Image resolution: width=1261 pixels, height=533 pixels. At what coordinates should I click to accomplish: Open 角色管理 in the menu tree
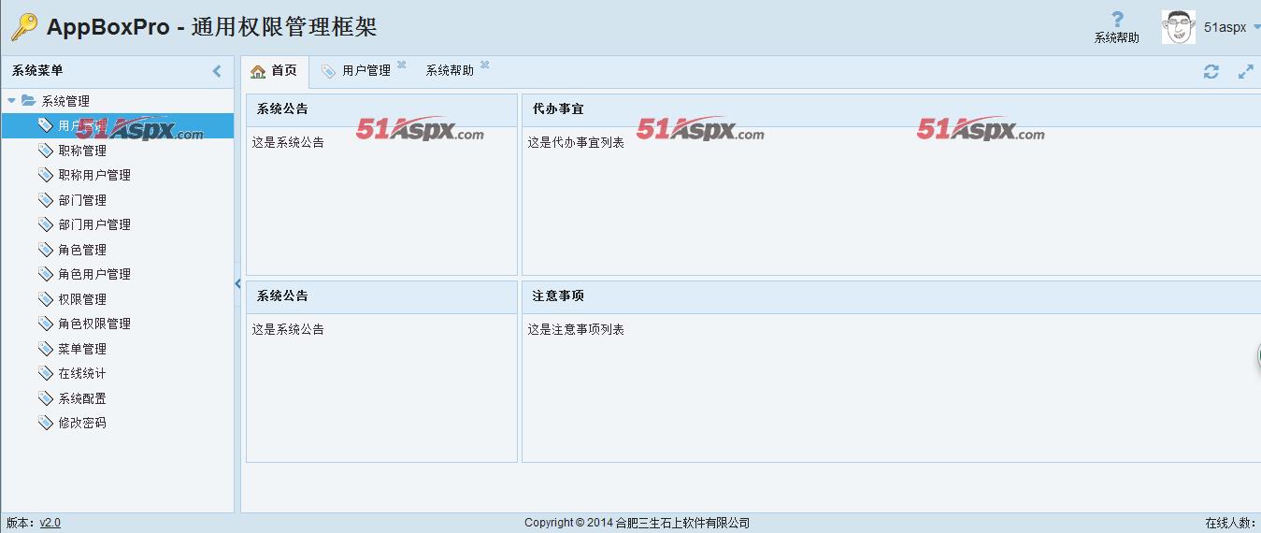pos(82,250)
